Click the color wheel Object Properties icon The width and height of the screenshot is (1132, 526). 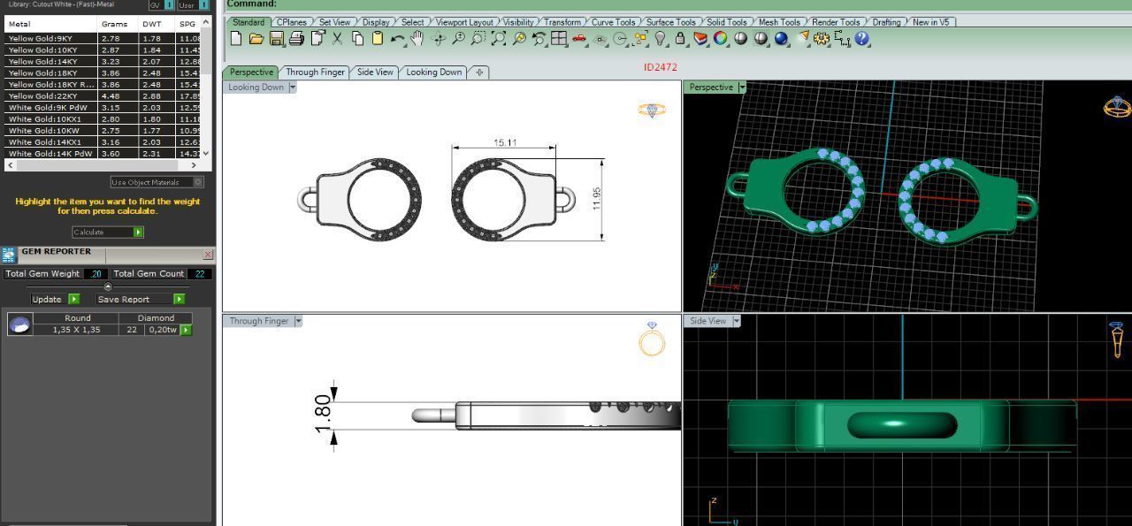click(x=721, y=38)
